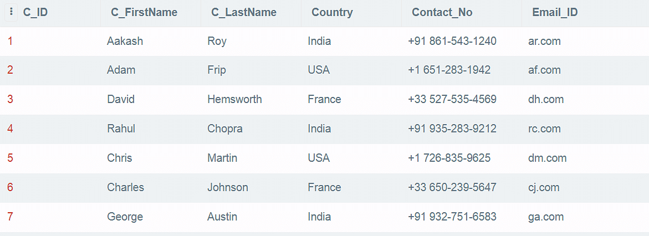Select phone number +1 726-835-9625 cell
Screen dimensions: 649x236
click(449, 158)
